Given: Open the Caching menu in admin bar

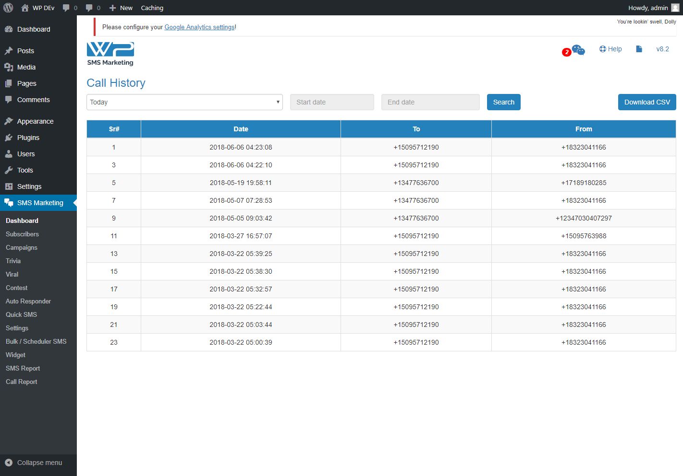Looking at the screenshot, I should 152,8.
